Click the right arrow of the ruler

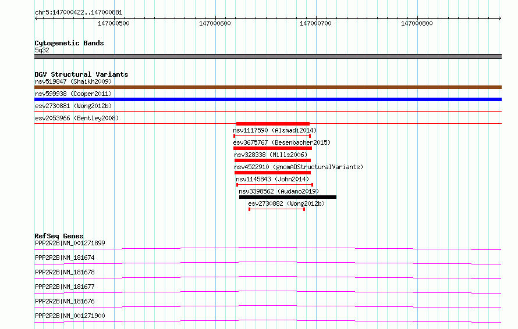(x=499, y=18)
